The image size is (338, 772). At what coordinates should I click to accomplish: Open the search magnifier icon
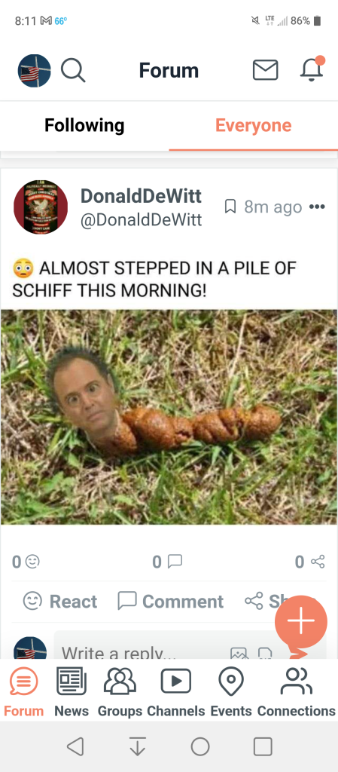click(x=73, y=70)
